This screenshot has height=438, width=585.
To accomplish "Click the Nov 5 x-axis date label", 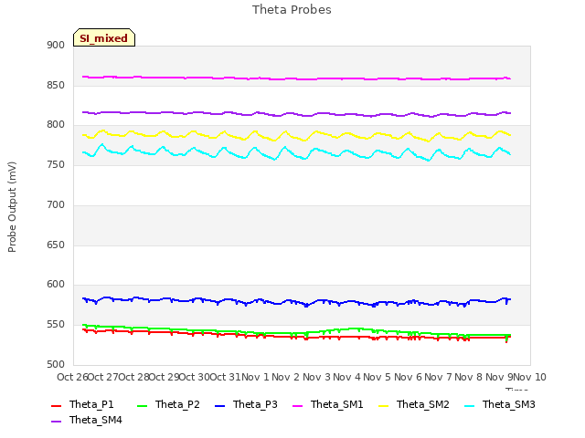I will pyautogui.click(x=377, y=377).
